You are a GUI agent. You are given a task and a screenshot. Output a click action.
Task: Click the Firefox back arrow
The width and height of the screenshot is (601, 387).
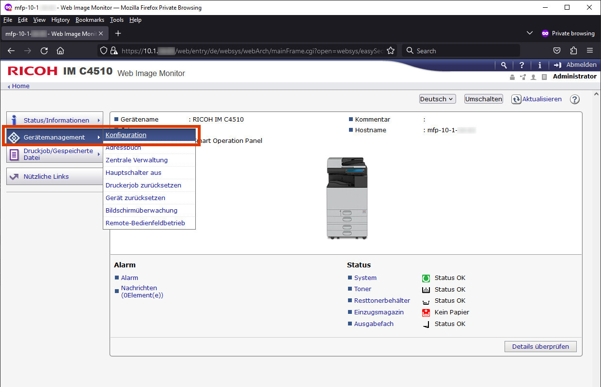click(x=12, y=50)
